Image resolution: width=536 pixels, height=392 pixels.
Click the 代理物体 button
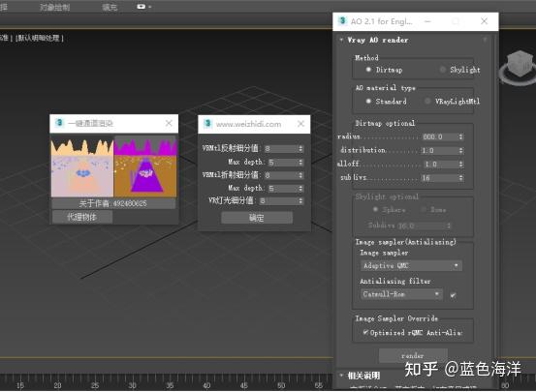[82, 217]
